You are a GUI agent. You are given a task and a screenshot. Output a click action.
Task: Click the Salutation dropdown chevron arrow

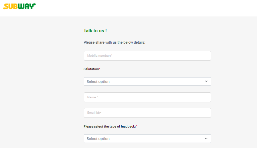[x=206, y=81]
